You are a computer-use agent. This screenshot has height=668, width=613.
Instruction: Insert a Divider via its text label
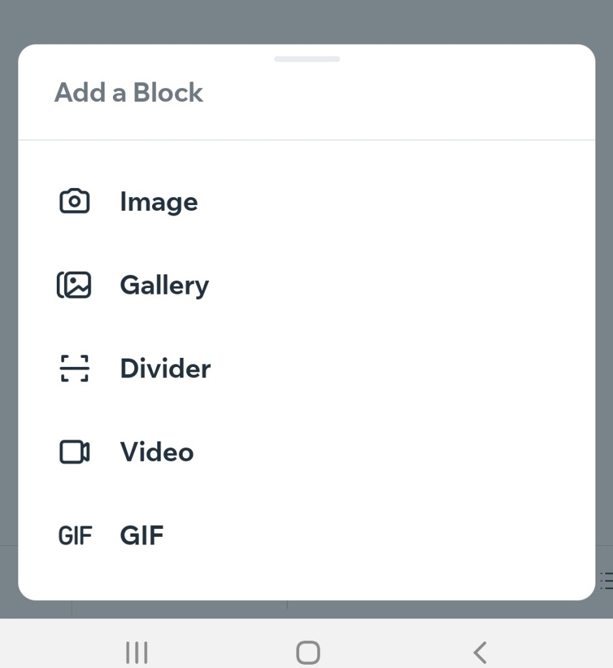click(x=165, y=369)
